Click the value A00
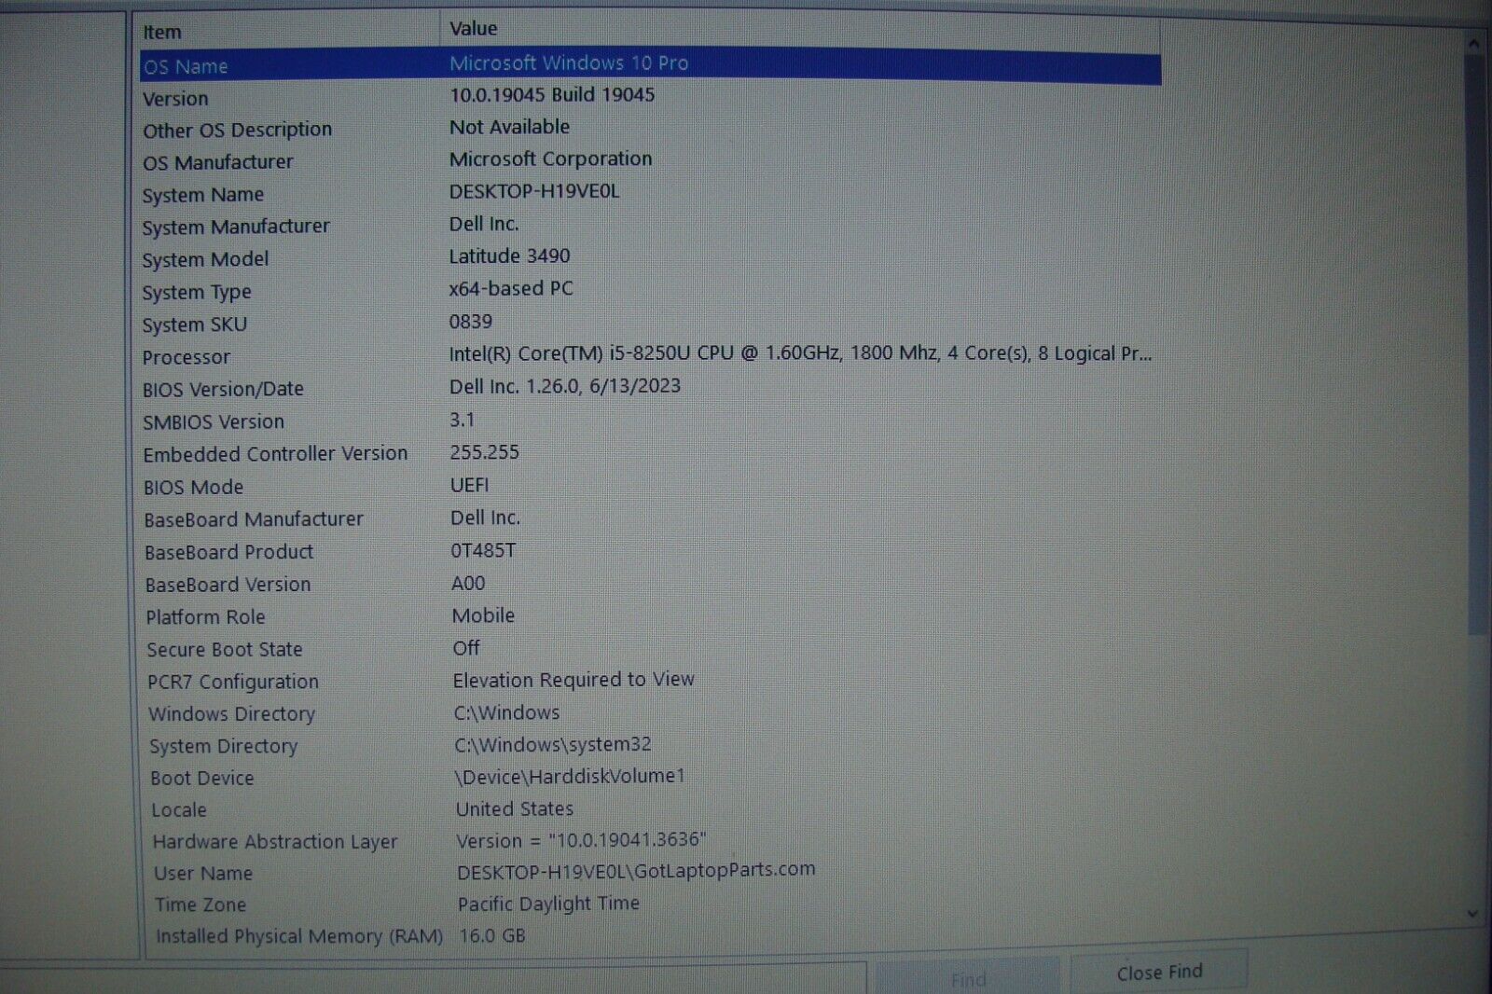Viewport: 1492px width, 994px height. [x=468, y=584]
